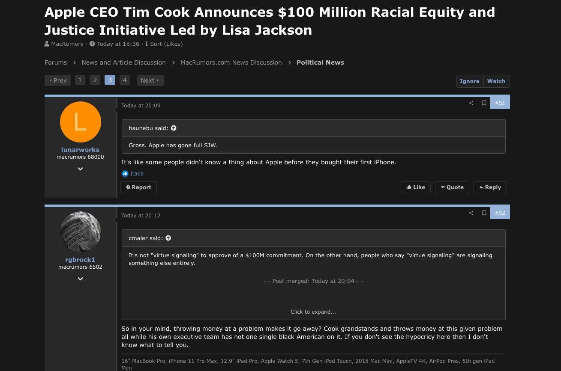Open the MacRumors author link

coord(67,44)
